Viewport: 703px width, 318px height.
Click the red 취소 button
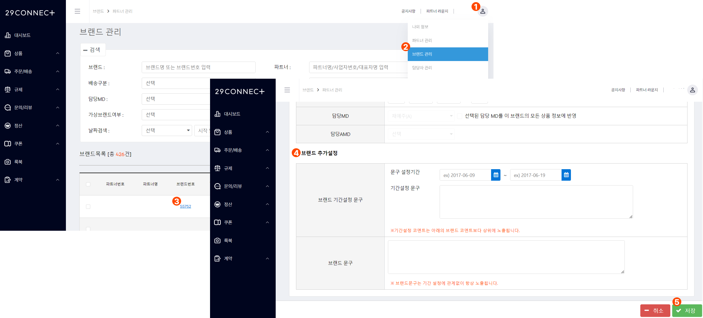point(655,311)
